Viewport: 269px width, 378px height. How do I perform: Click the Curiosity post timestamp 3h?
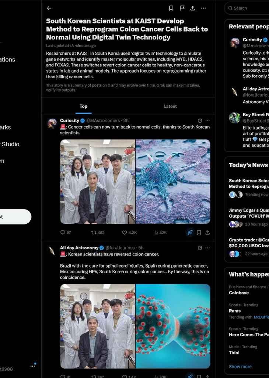126,121
